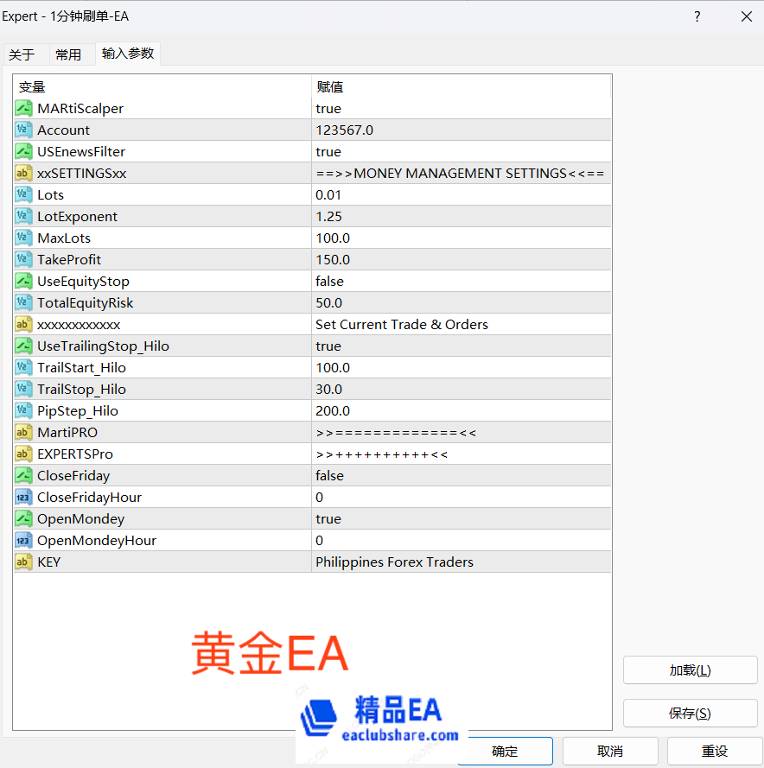Viewport: 764px width, 768px height.
Task: Click the boolean icon beside MARtiScalper
Action: [23, 108]
